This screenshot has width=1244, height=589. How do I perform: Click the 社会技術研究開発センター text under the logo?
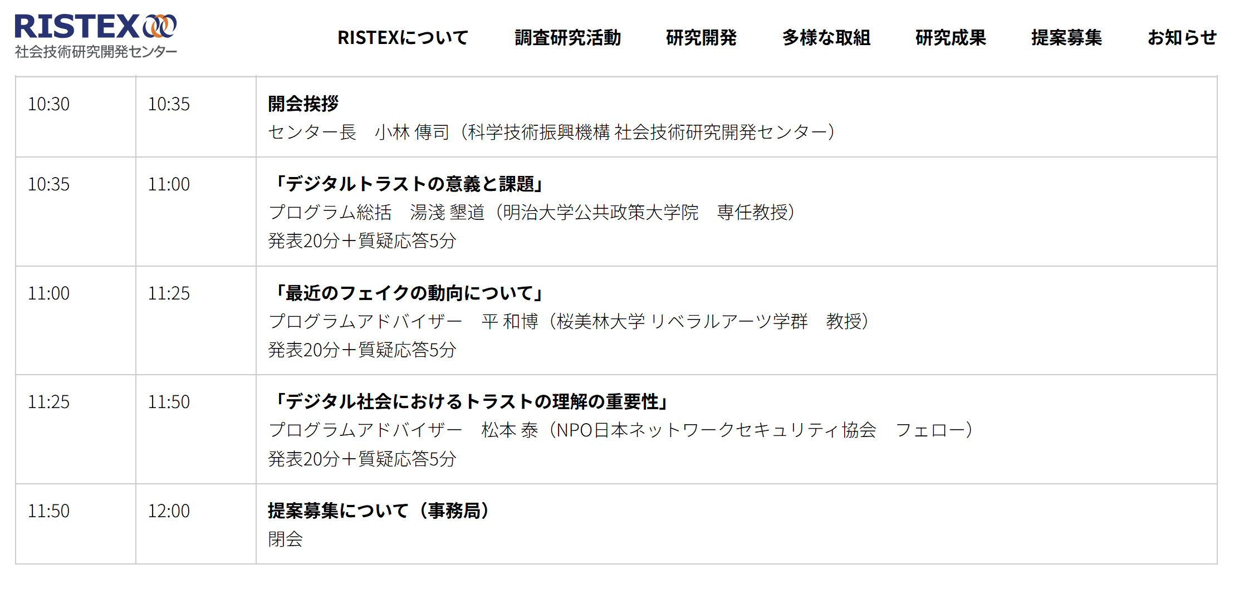[x=96, y=52]
